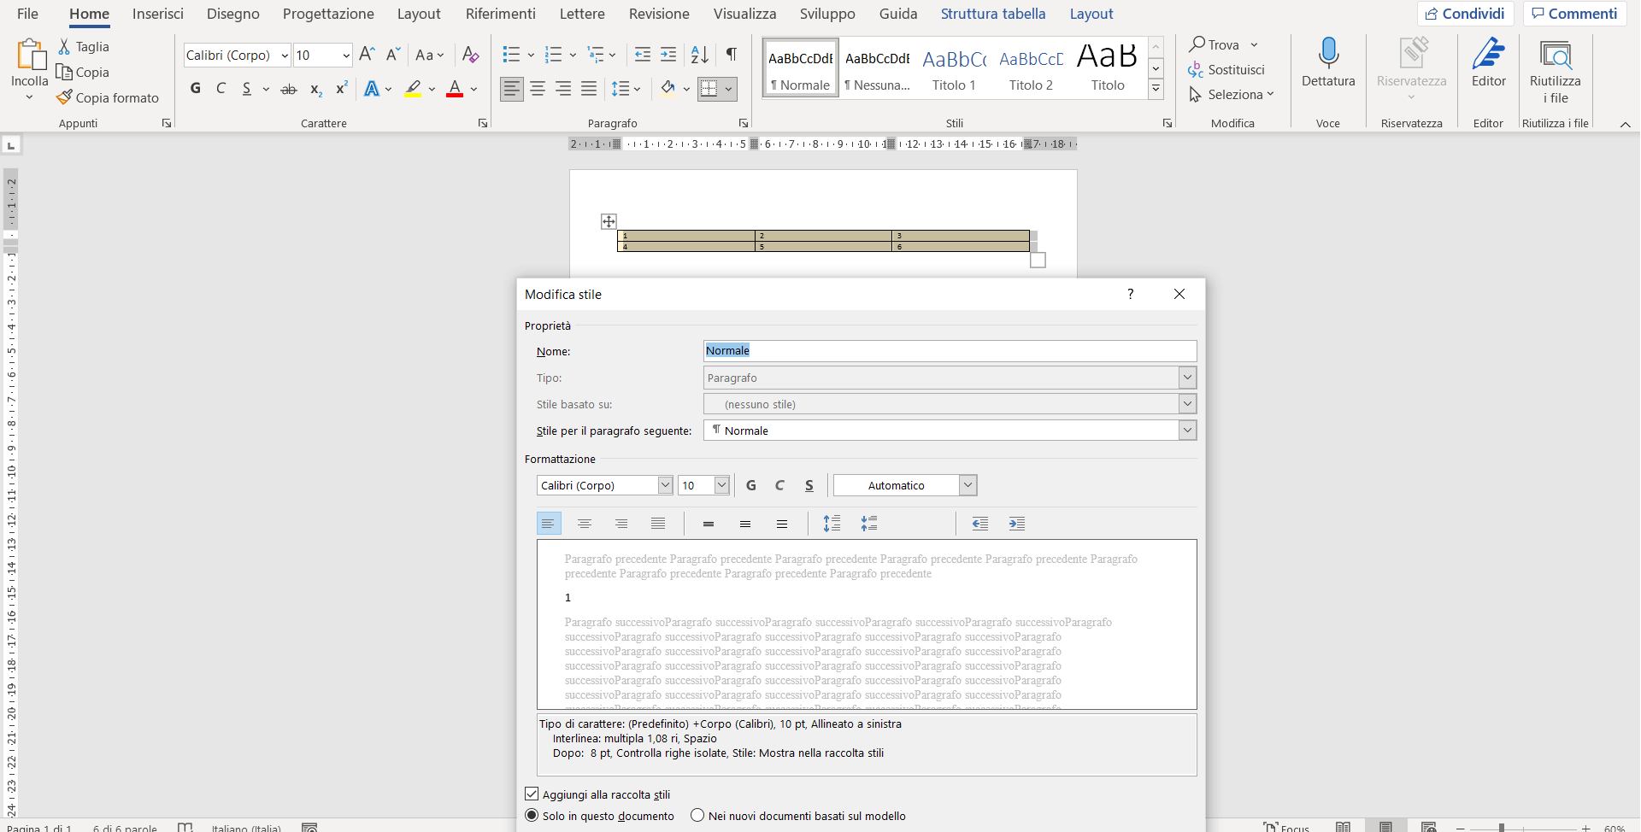1641x832 pixels.
Task: Click the Condividi button
Action: [x=1466, y=14]
